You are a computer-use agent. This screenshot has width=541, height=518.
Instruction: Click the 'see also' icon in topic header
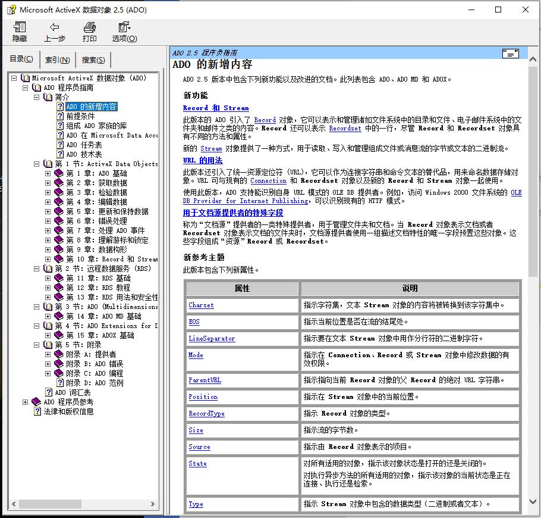click(510, 53)
